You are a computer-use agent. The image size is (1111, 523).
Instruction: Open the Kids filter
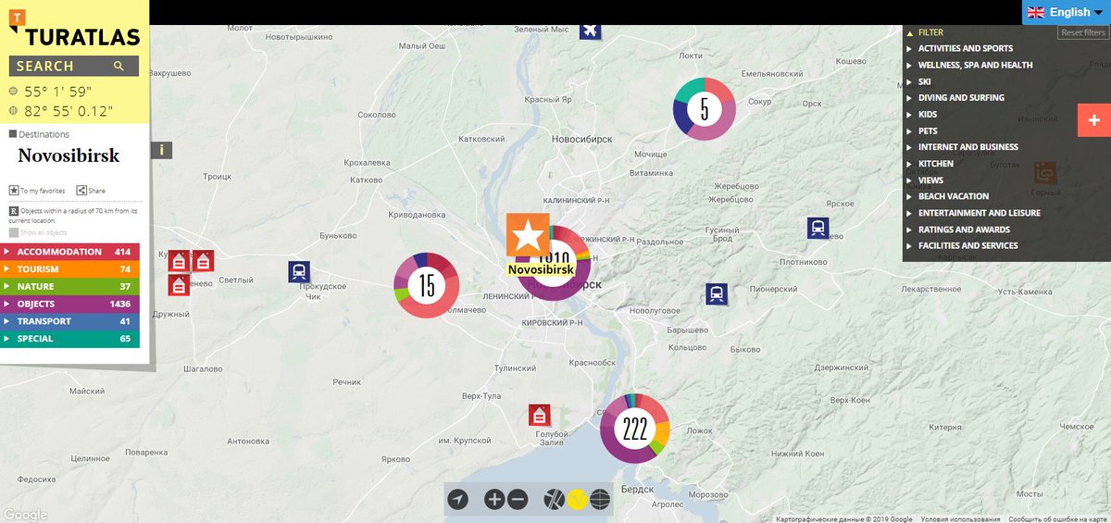pyautogui.click(x=927, y=115)
